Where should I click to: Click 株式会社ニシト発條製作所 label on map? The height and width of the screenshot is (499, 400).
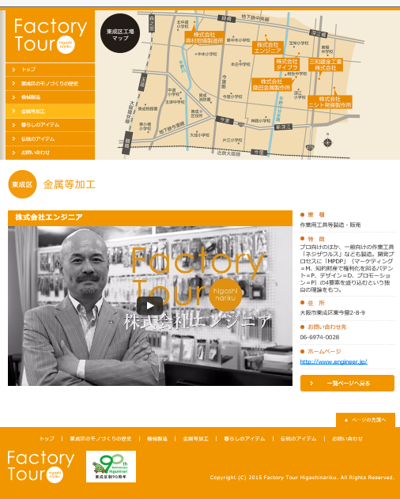[330, 102]
